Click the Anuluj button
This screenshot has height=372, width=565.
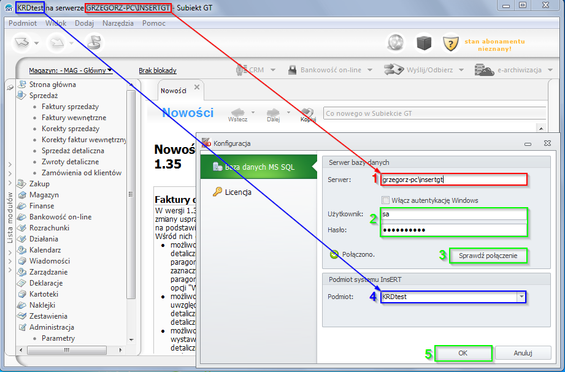point(523,353)
